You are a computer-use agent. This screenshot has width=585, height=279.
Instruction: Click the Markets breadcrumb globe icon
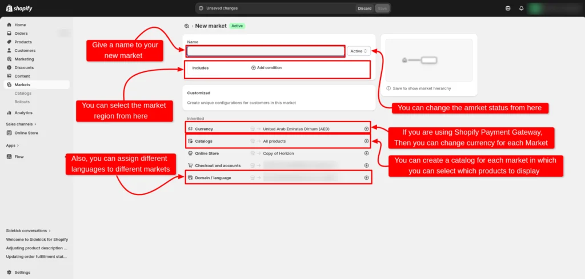[187, 26]
